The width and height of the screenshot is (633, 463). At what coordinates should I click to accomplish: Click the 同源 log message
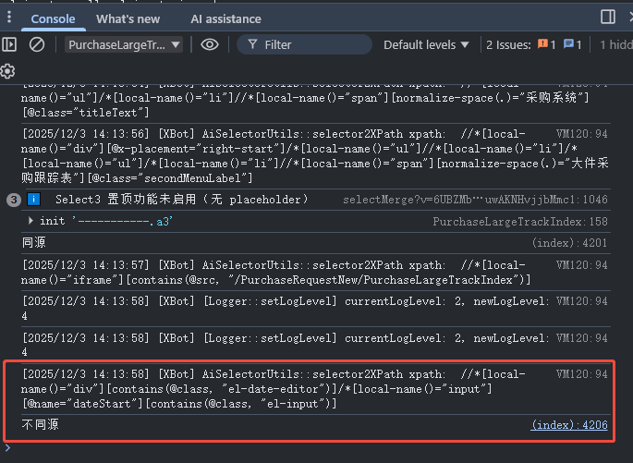(34, 243)
